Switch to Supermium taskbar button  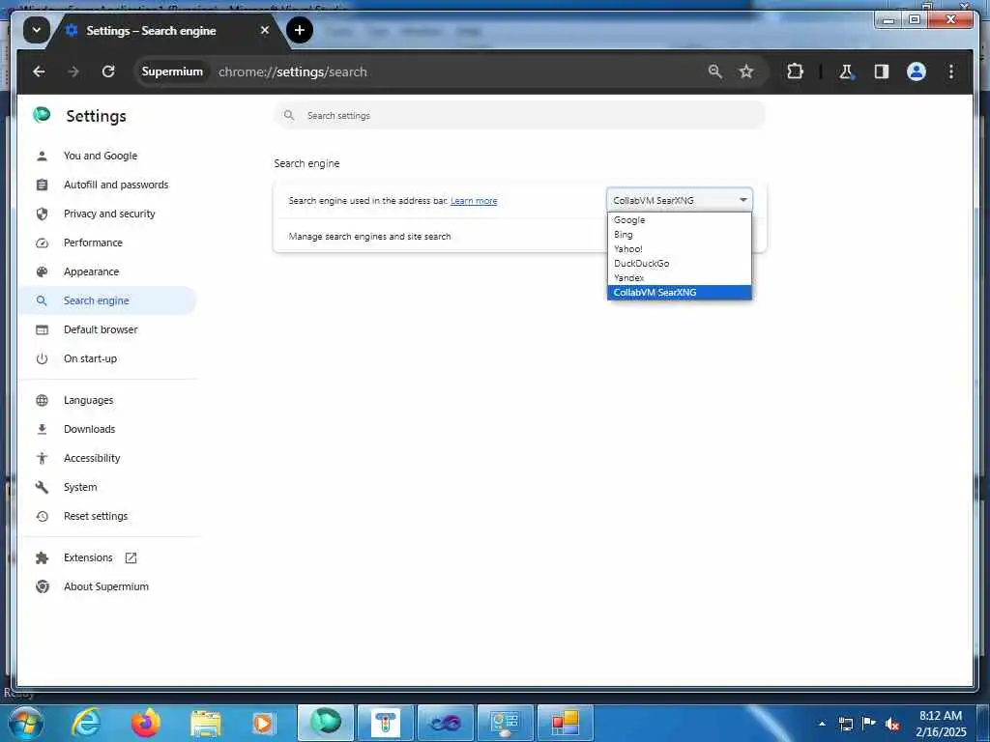tap(326, 723)
